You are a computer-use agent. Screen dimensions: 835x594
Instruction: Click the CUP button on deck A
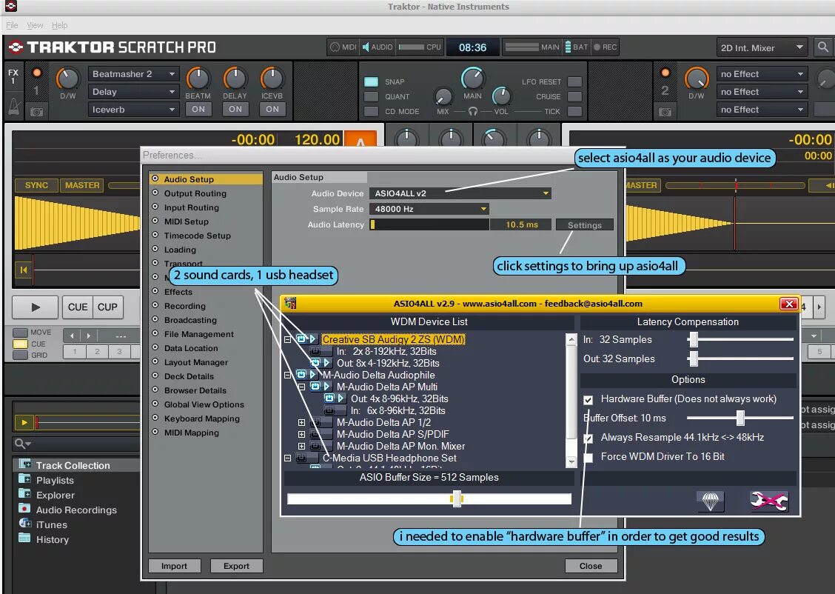tap(107, 307)
